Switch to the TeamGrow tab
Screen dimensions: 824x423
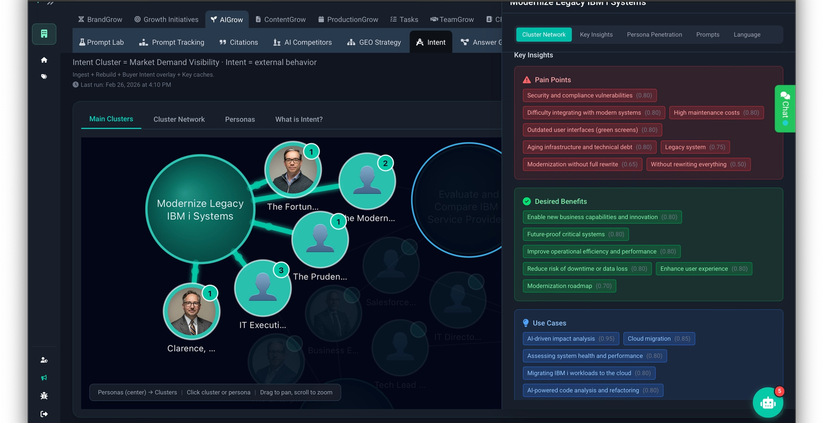coord(452,19)
